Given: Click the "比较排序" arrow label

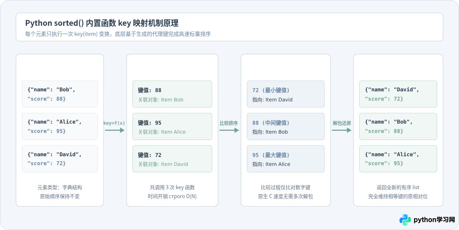Looking at the screenshot, I should click(x=229, y=123).
